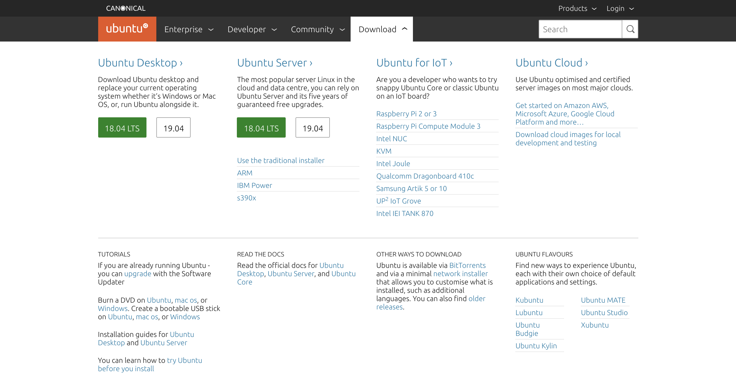Click Burn a DVD on Ubuntu link
The height and width of the screenshot is (380, 736).
[x=159, y=300]
